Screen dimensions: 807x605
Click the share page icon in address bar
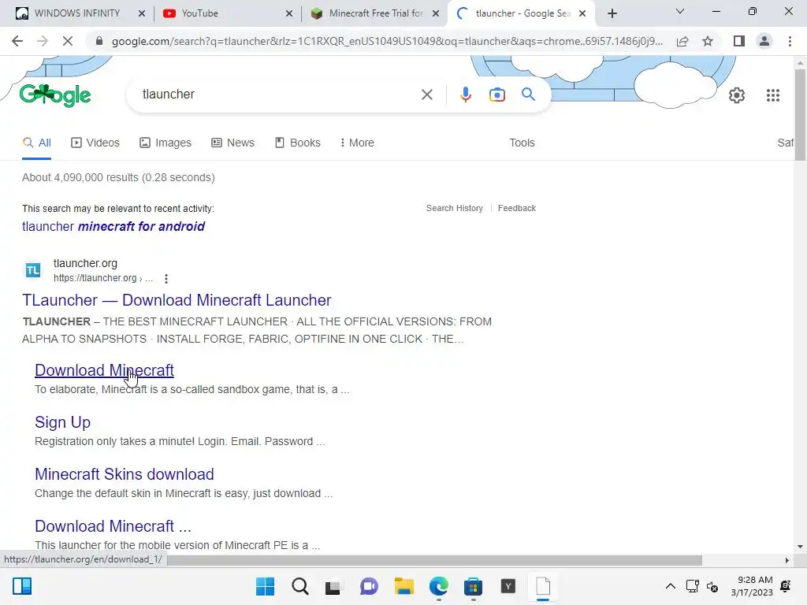(682, 41)
